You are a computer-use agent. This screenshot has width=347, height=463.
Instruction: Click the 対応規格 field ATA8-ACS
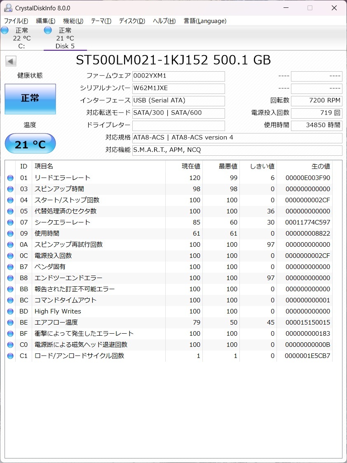coord(237,138)
